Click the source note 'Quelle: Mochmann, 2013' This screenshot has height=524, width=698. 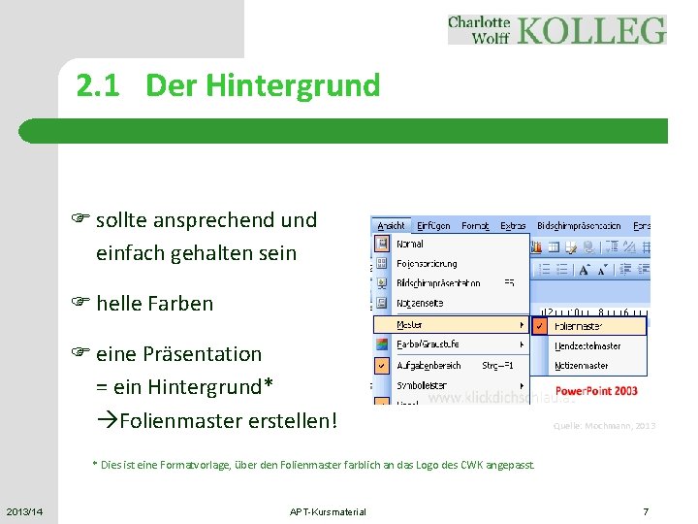(x=605, y=426)
